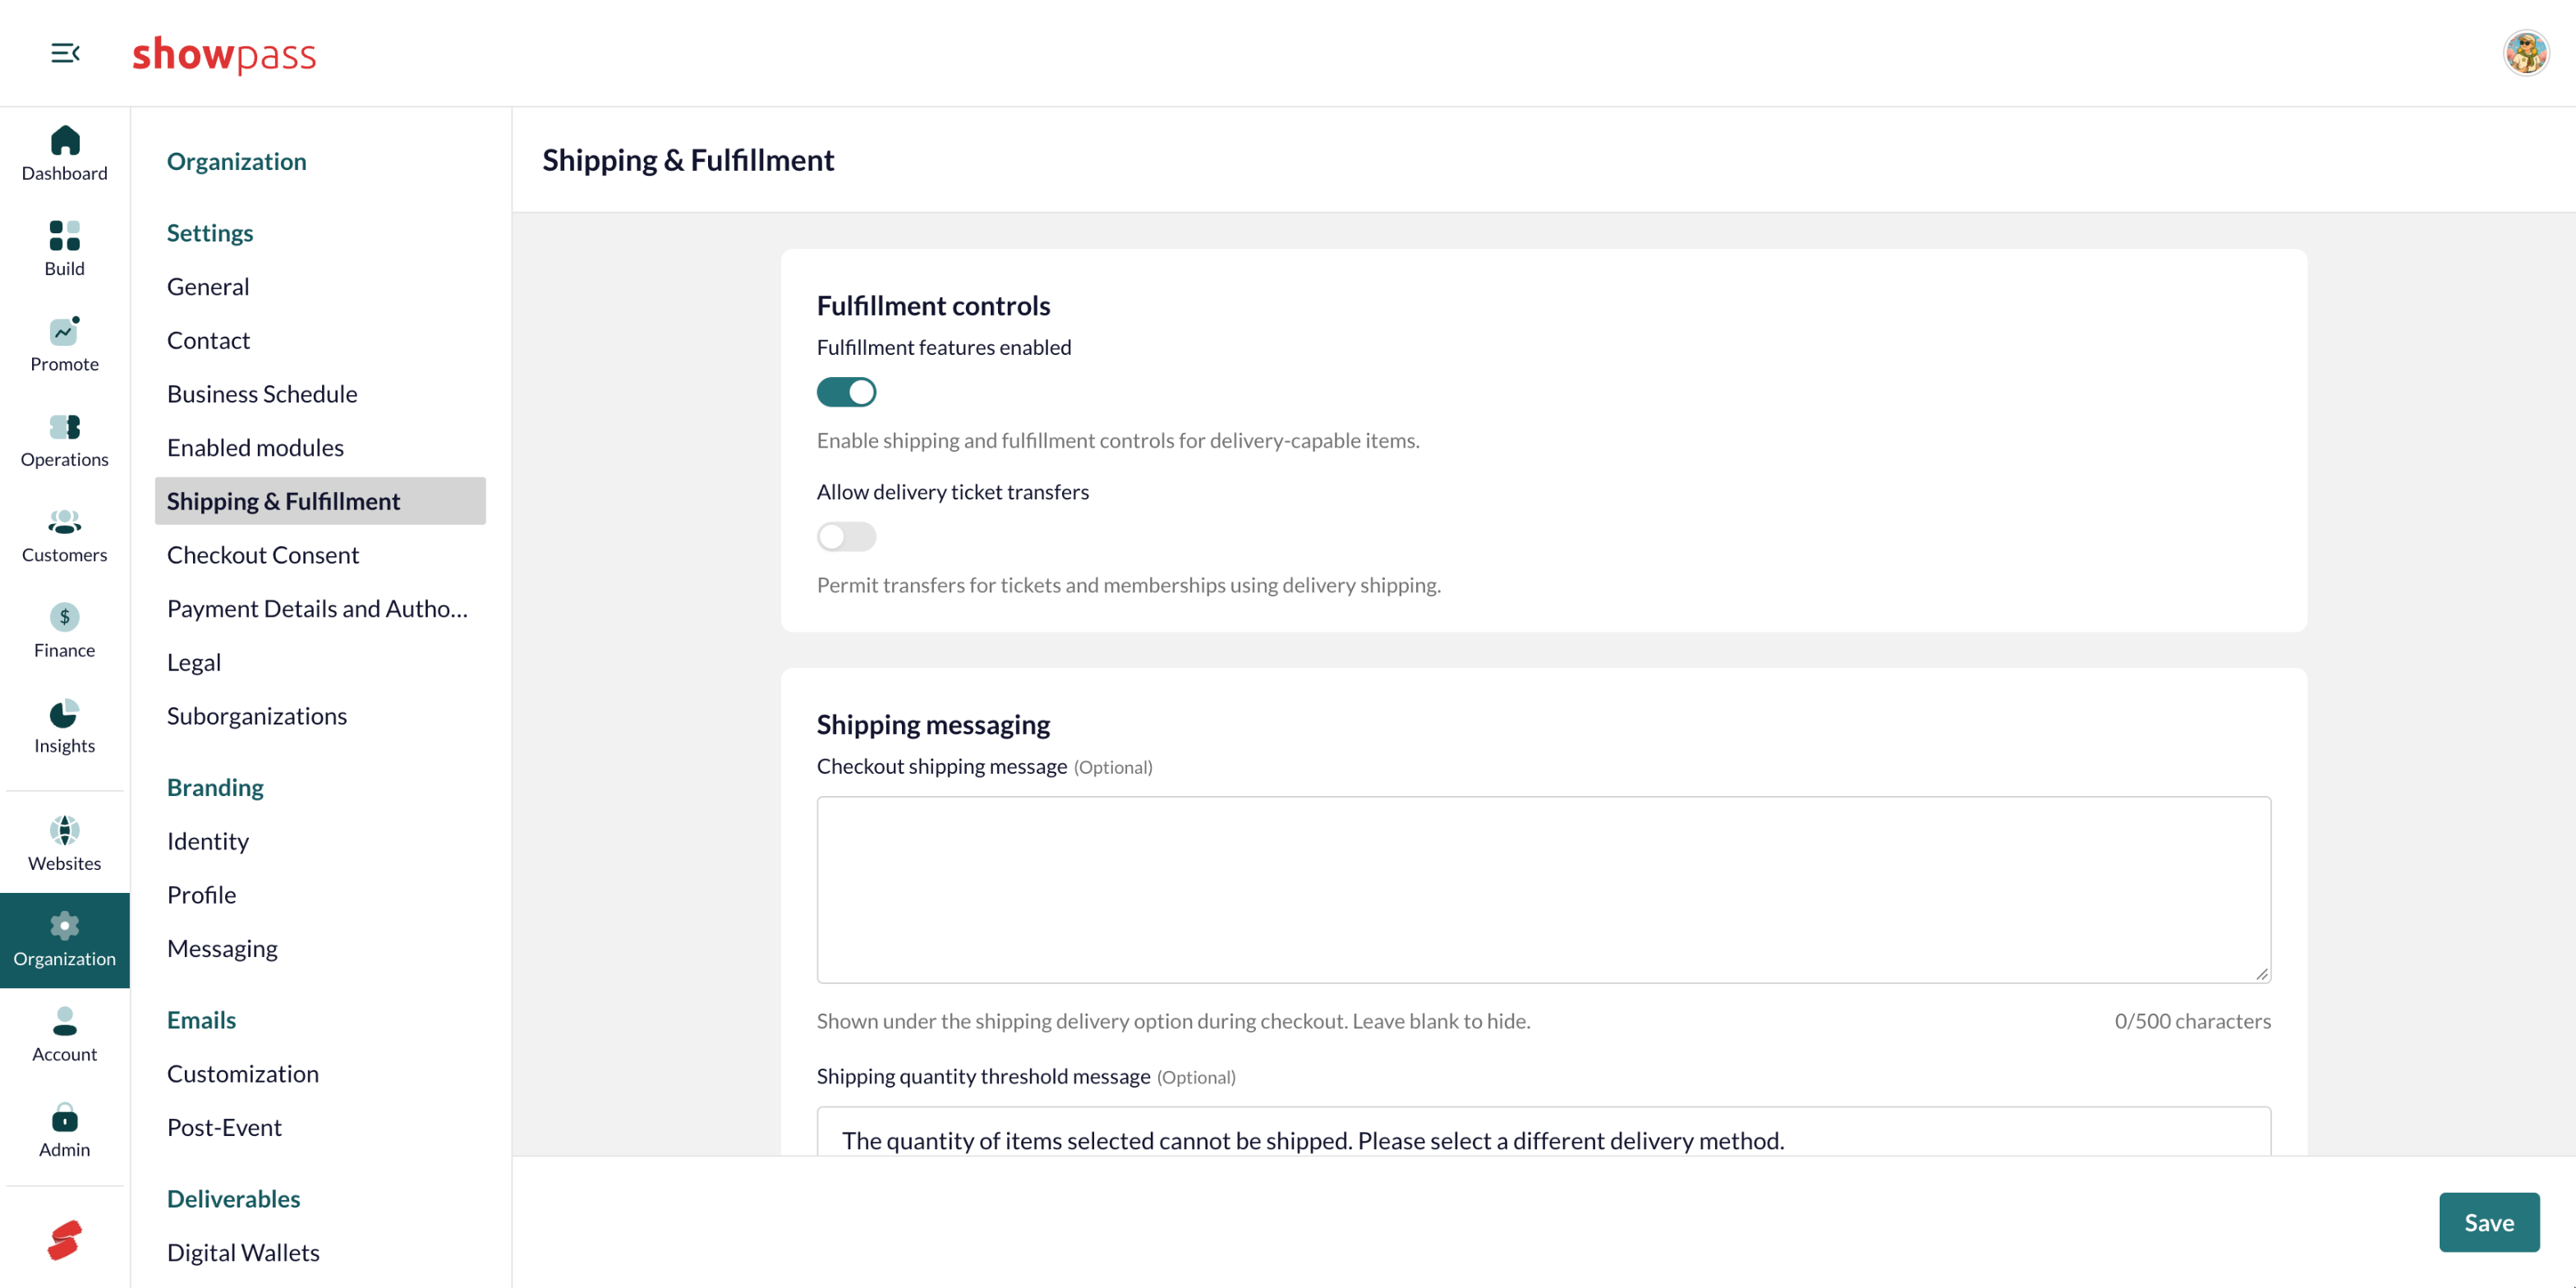Open Checkout Consent page
The width and height of the screenshot is (2576, 1288).
pos(263,555)
